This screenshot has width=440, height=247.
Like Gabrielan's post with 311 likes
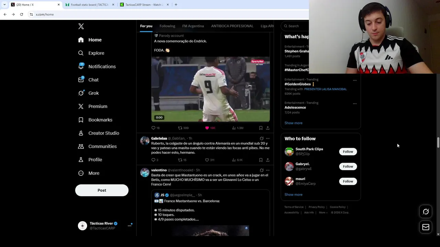[x=210, y=160]
